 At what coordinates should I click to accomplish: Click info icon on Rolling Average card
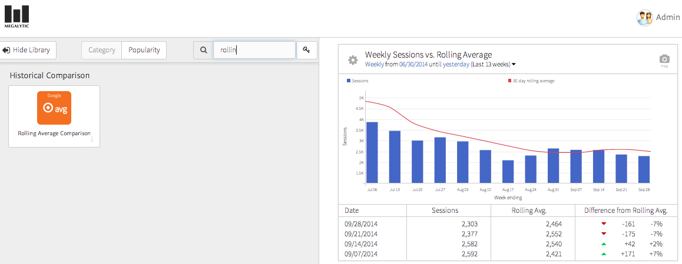coord(92,139)
